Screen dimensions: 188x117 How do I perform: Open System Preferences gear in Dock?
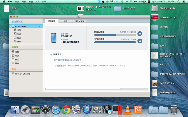click(97, 110)
